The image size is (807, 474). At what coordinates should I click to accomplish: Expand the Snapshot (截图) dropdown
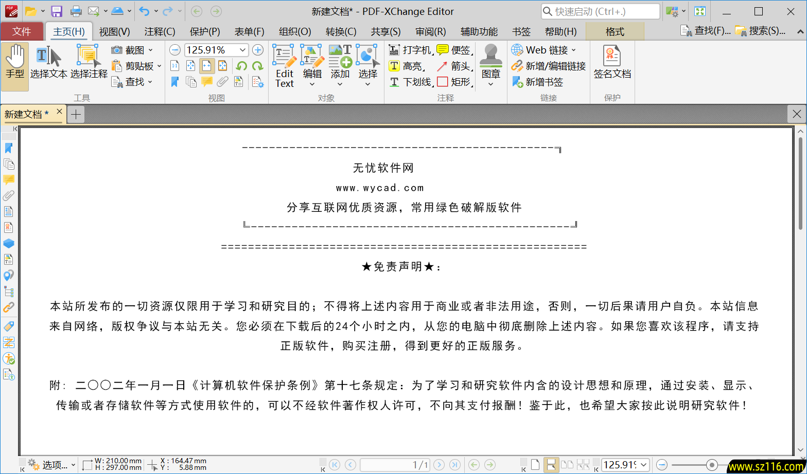(151, 50)
